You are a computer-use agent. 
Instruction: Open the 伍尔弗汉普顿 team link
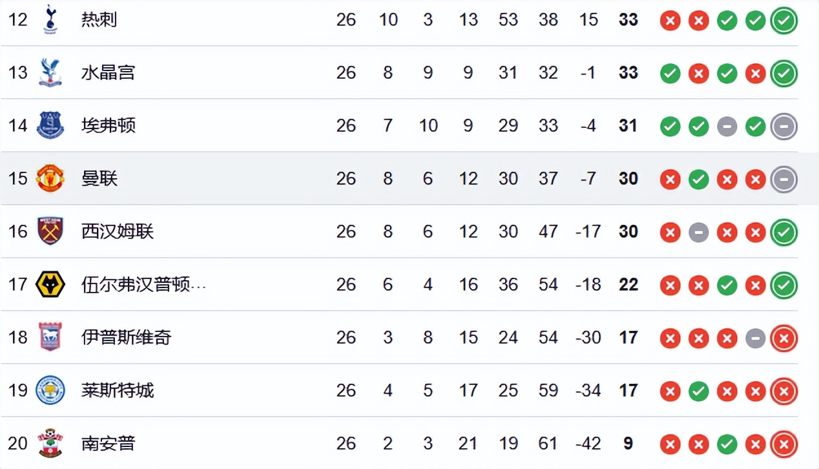(143, 284)
